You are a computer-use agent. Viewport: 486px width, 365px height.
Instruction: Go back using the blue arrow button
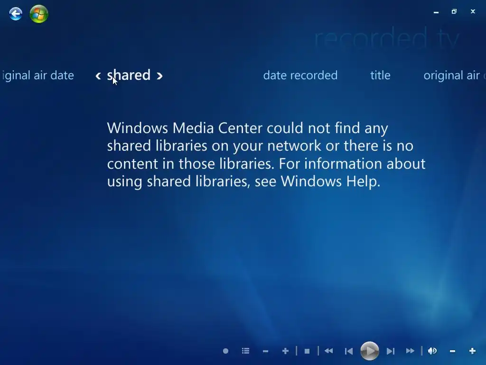tap(16, 14)
